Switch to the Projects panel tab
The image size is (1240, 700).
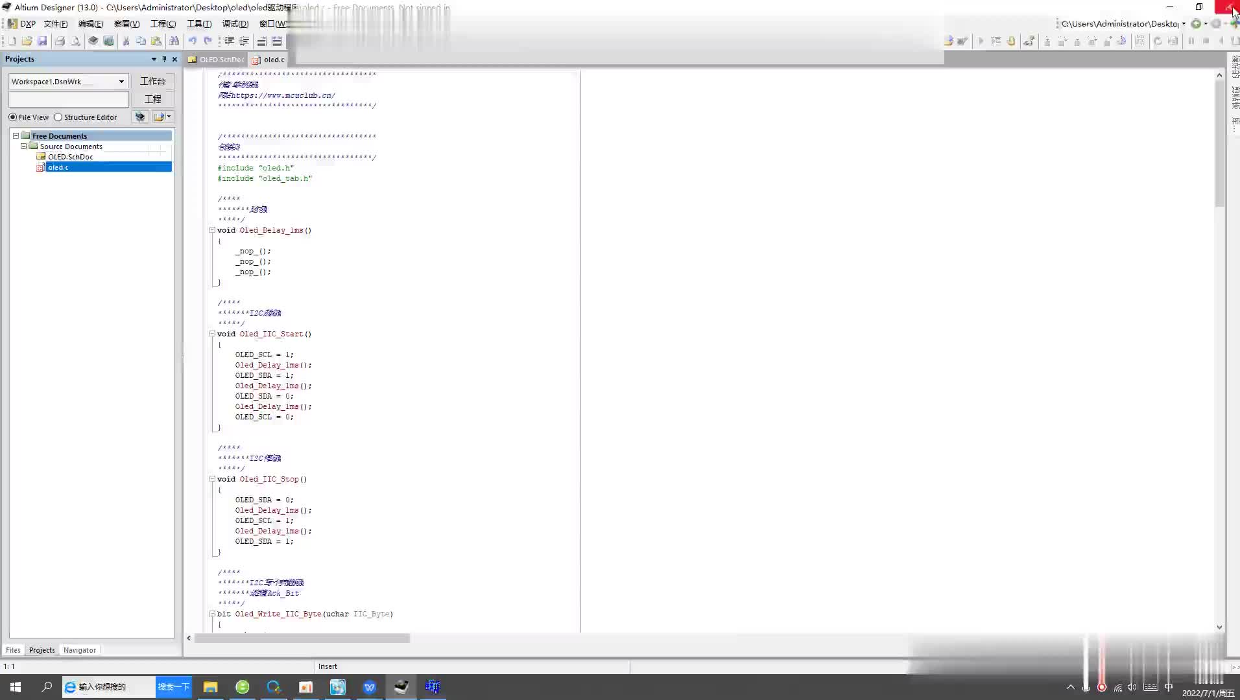click(42, 650)
